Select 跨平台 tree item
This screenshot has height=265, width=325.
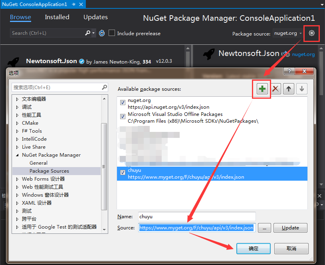29,219
